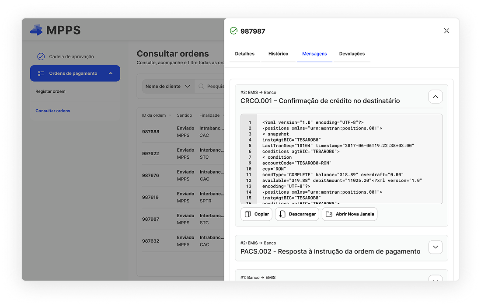
Task: Click the Ordens de pagamento list icon
Action: click(x=41, y=73)
